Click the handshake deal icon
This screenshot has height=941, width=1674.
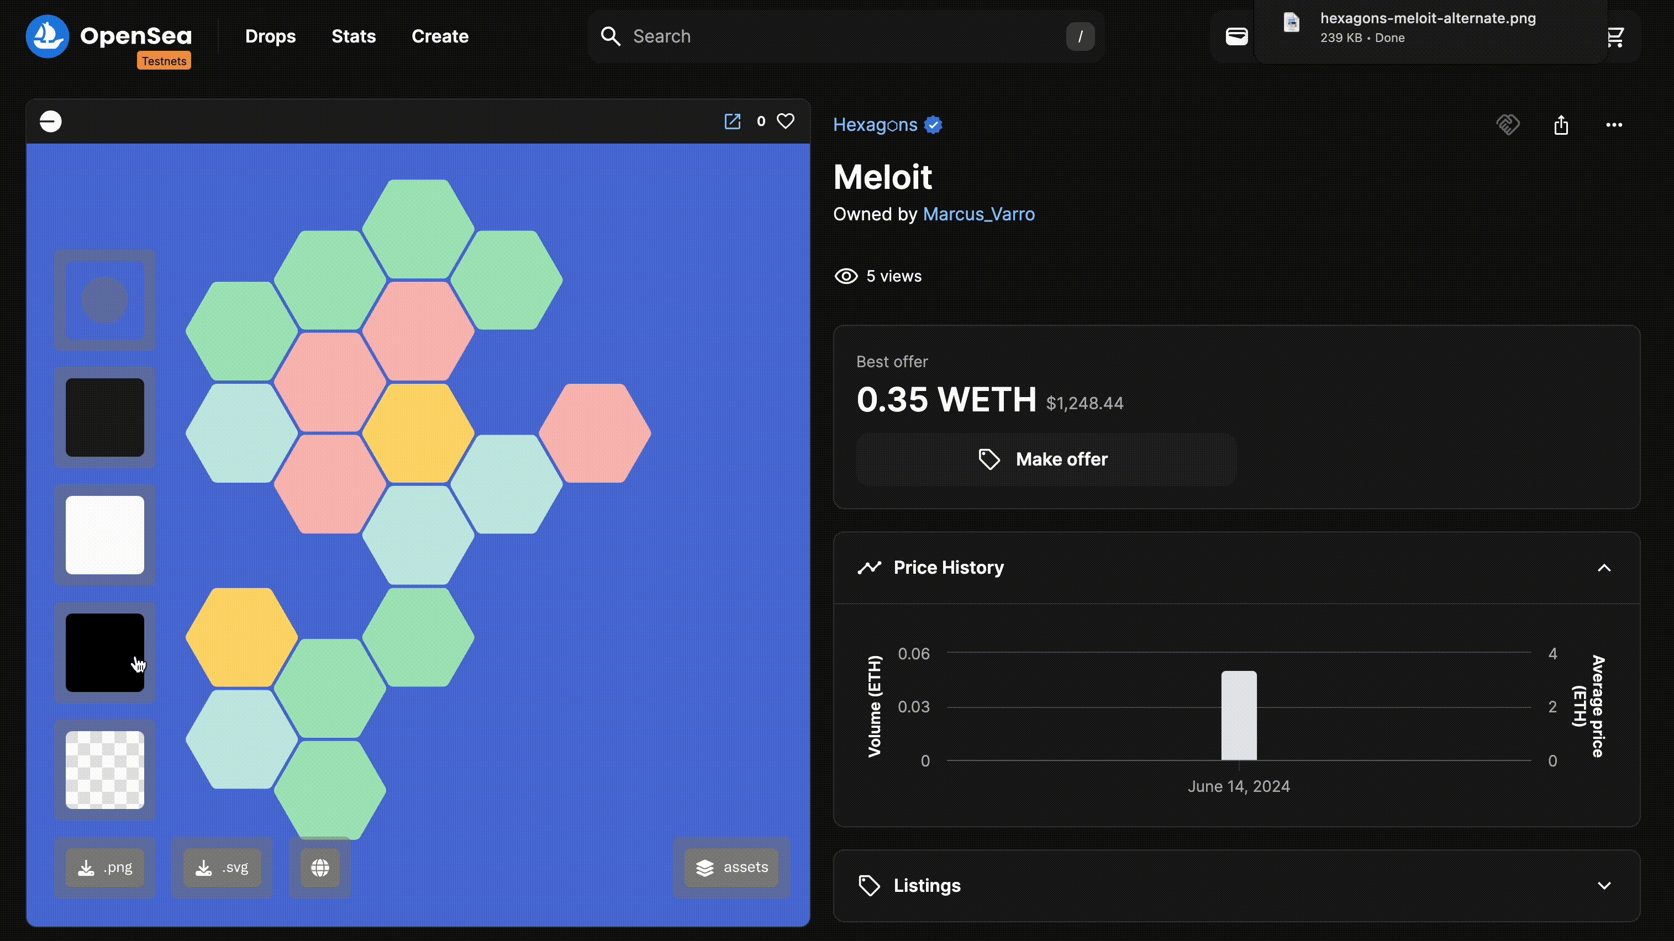click(x=1508, y=125)
